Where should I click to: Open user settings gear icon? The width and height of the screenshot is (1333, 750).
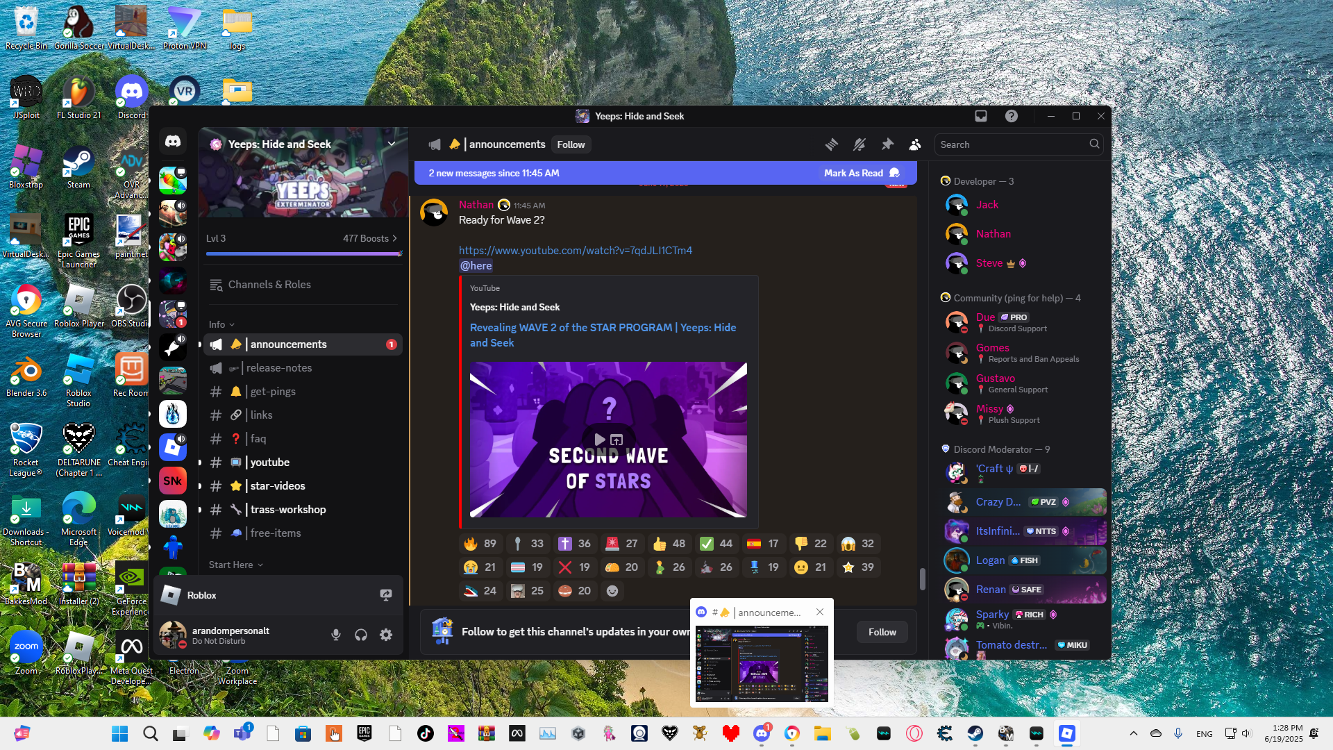coord(386,635)
